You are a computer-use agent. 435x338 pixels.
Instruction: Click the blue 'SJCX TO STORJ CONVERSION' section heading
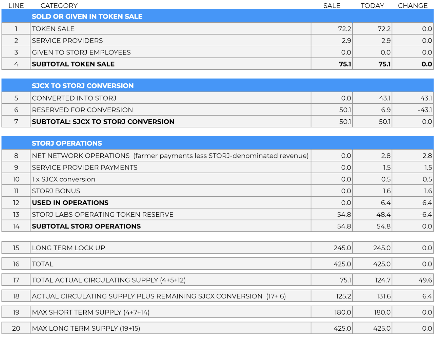pos(83,86)
